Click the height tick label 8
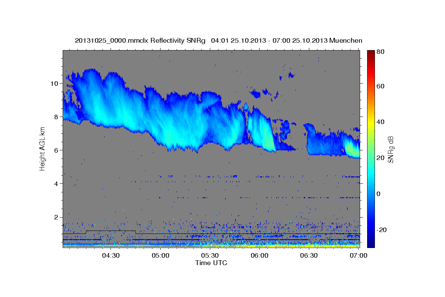The width and height of the screenshot is (445, 297). click(x=56, y=117)
